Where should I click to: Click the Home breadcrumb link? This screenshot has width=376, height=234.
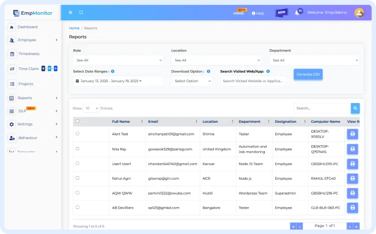(x=74, y=27)
